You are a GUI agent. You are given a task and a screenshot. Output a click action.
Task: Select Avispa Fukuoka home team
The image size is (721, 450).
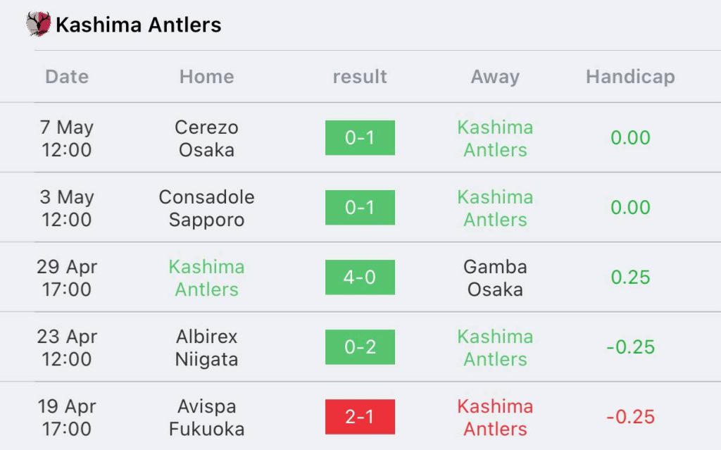206,418
